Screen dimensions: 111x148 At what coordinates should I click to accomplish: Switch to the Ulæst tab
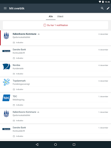(x=60, y=16)
